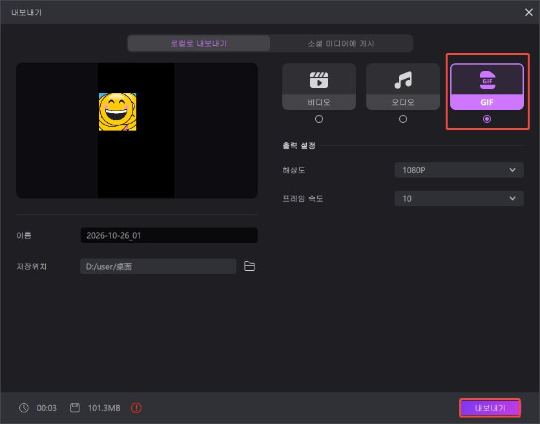This screenshot has height=424, width=540.
Task: Click the purple 내보내기 button
Action: pos(490,408)
